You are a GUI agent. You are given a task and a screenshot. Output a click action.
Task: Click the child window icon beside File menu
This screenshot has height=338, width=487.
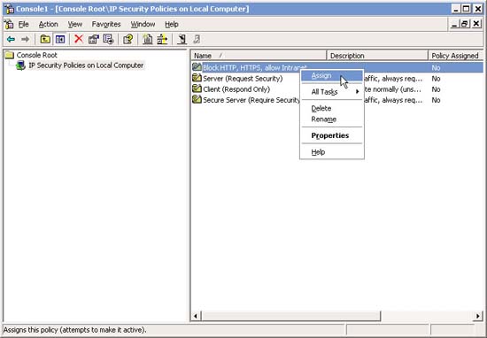(x=10, y=24)
